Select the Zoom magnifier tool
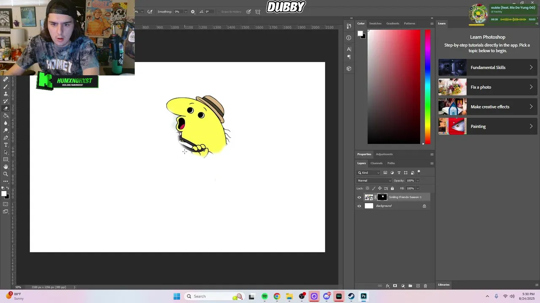540x303 pixels. point(6,174)
